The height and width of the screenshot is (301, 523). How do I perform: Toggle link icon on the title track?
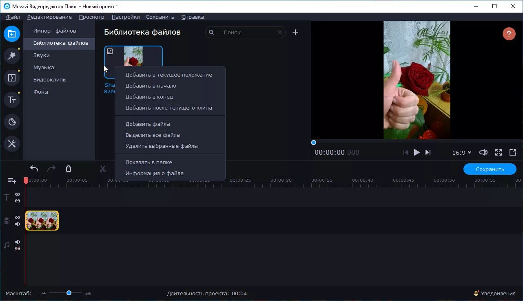pos(18,200)
